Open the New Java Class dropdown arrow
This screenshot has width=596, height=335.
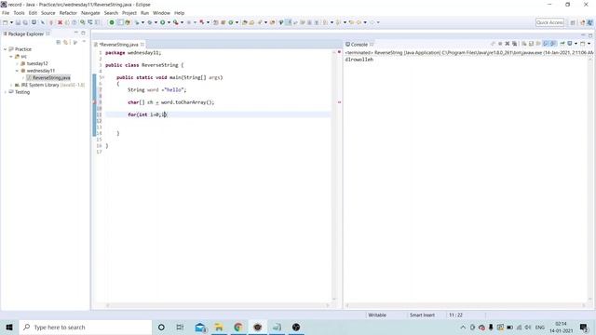coord(237,22)
